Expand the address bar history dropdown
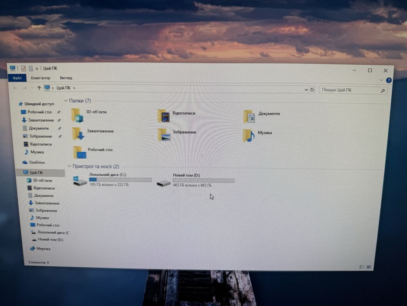This screenshot has height=306, width=407. (x=306, y=90)
